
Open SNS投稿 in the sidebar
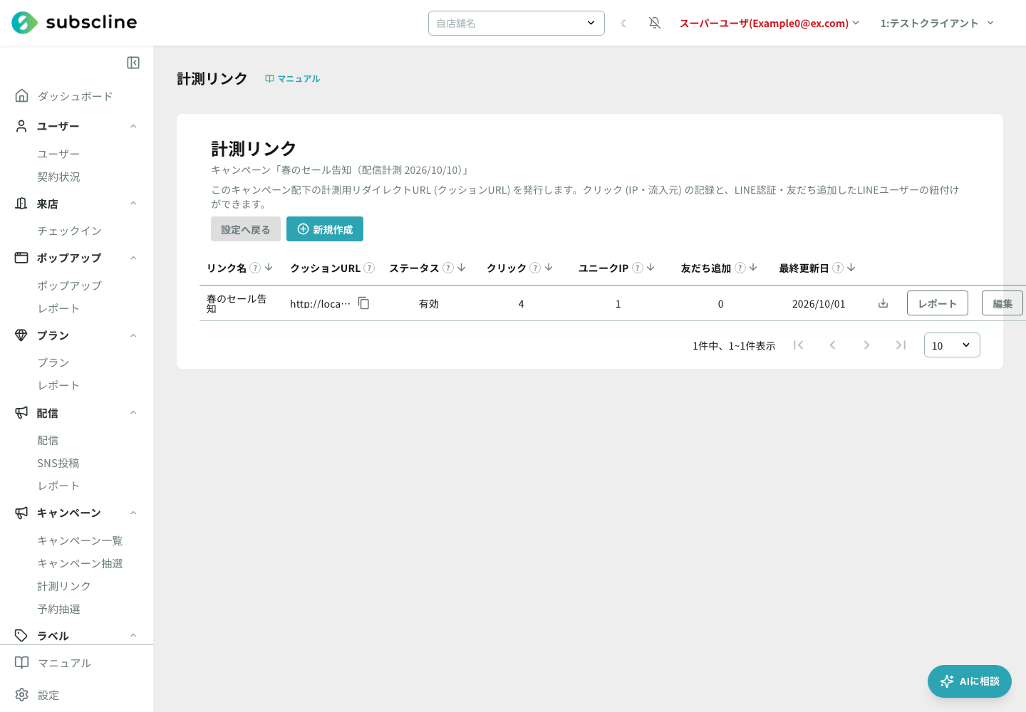pyautogui.click(x=58, y=463)
